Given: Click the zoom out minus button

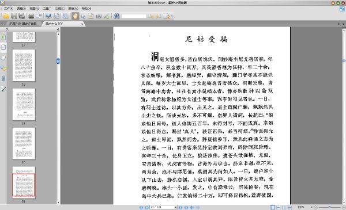Looking at the screenshot, I should click(x=315, y=207).
